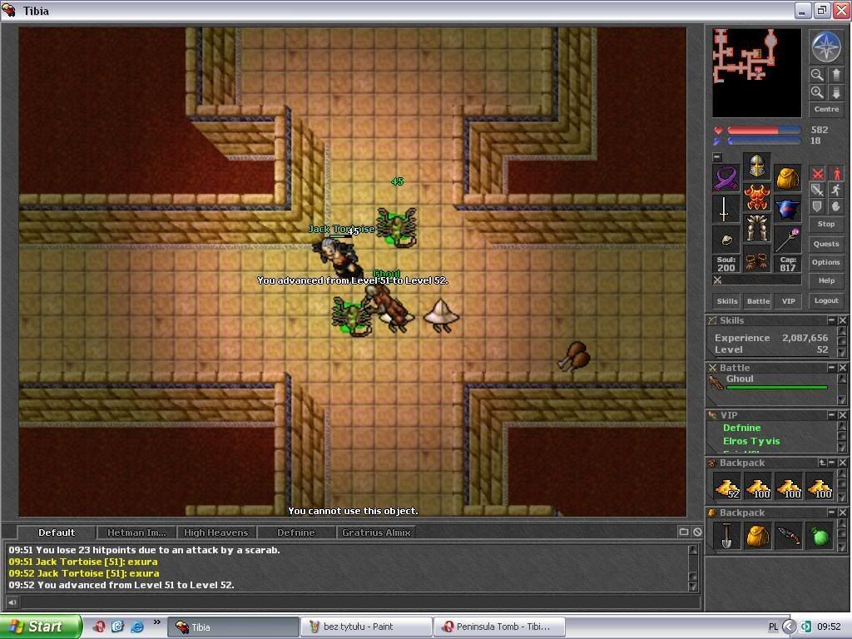
Task: Click the compass rose on the minimap
Action: pos(826,47)
